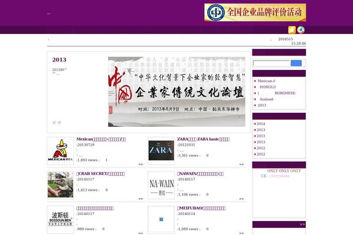Screen dimensions: 353x235
Task: Open the NAWAIN article title link
Action: pyautogui.click(x=201, y=174)
